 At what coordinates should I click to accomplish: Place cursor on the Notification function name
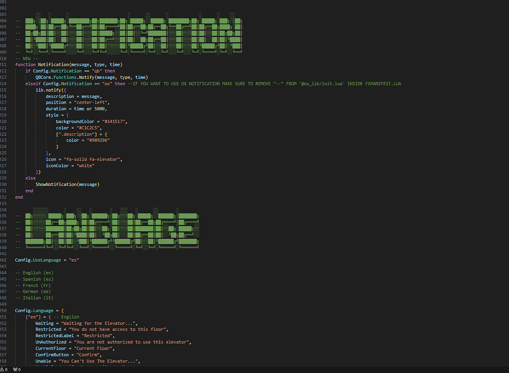(x=55, y=64)
